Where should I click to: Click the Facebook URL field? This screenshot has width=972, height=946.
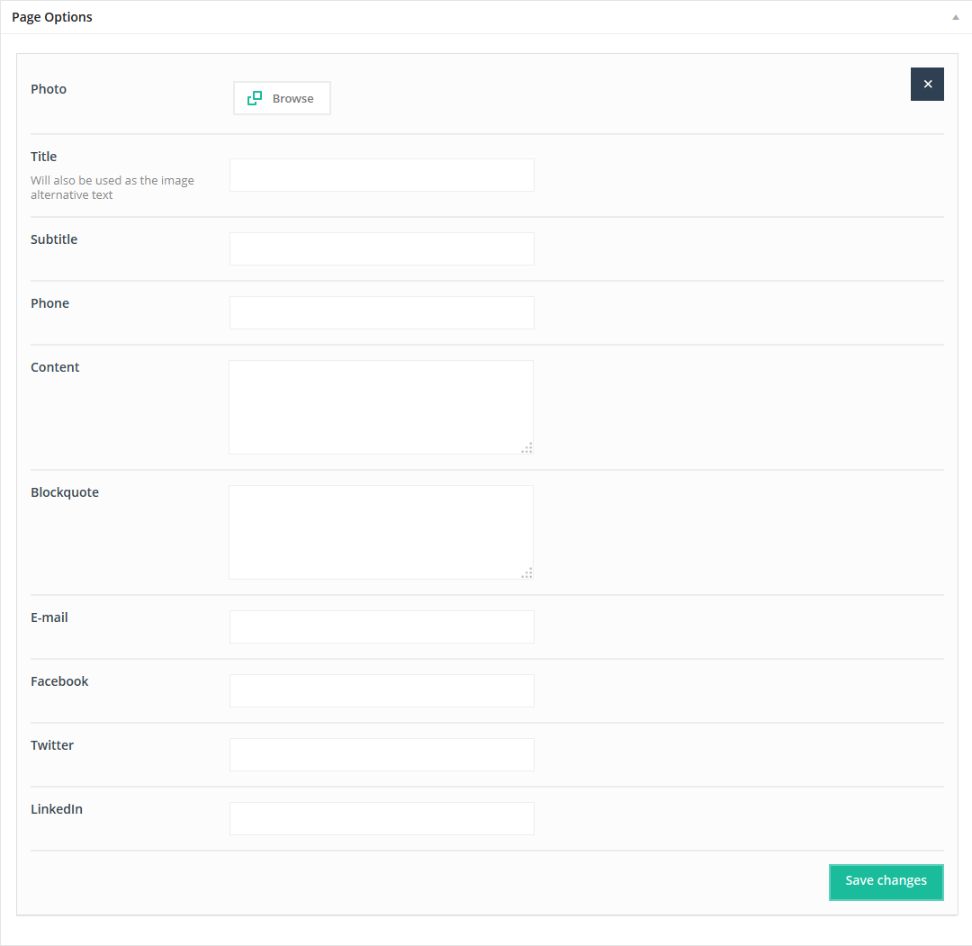(x=382, y=691)
